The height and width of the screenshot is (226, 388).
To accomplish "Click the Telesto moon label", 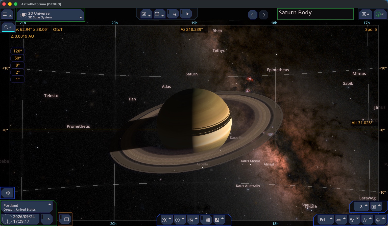I will [x=51, y=96].
